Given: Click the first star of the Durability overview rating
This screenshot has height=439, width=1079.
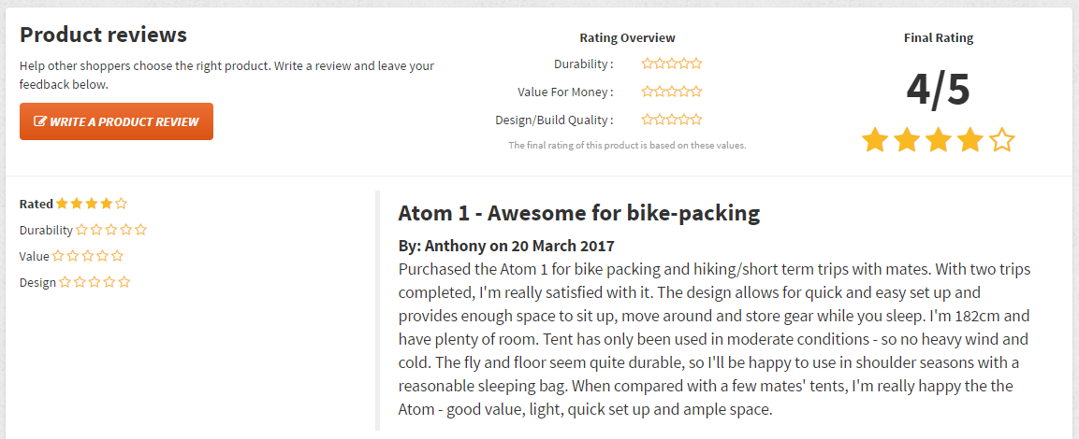Looking at the screenshot, I should [x=648, y=64].
